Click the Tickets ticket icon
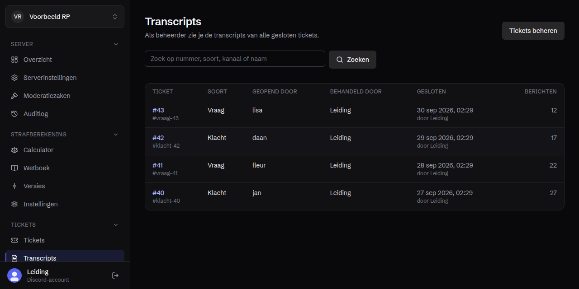The width and height of the screenshot is (579, 289). [14, 240]
